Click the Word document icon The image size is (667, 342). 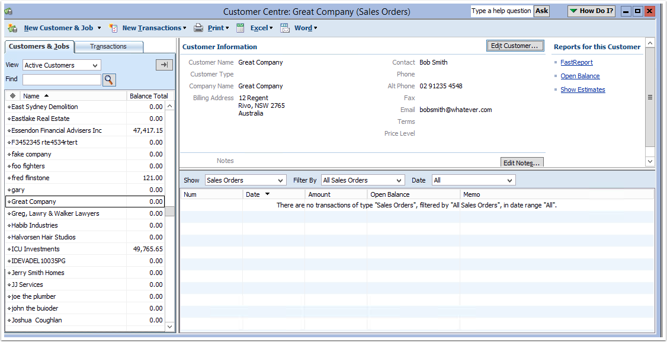285,28
